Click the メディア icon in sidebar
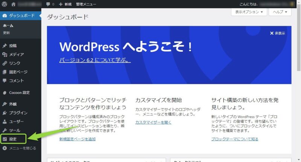 point(5,54)
